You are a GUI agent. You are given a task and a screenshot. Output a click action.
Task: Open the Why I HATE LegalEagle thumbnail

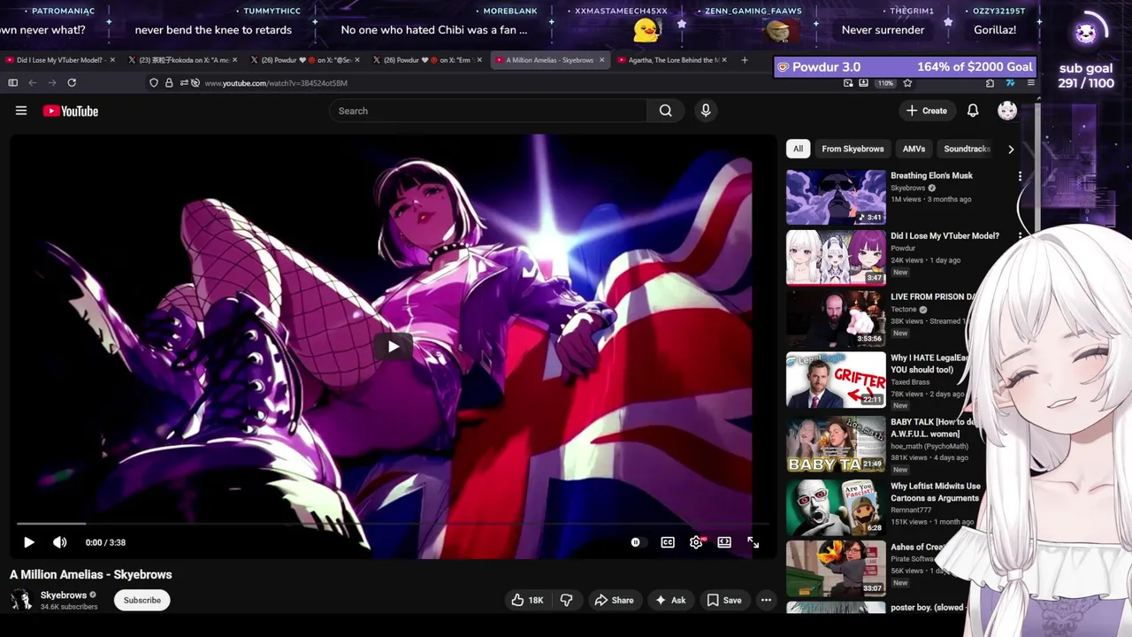pyautogui.click(x=836, y=380)
